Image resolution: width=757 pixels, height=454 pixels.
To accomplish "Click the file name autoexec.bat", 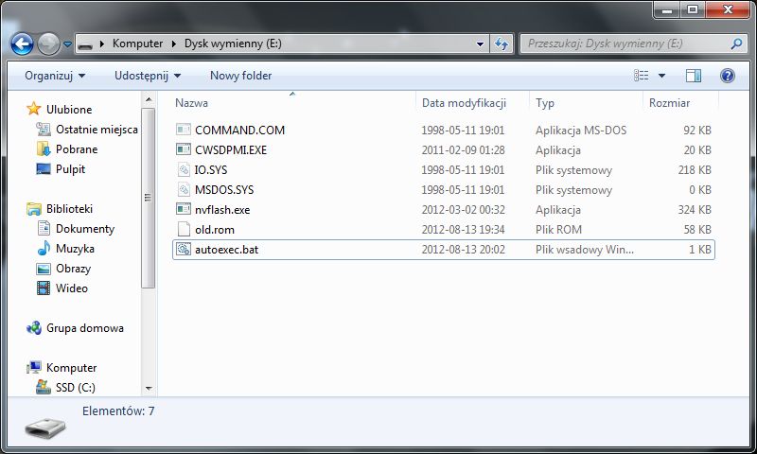I will (x=226, y=250).
